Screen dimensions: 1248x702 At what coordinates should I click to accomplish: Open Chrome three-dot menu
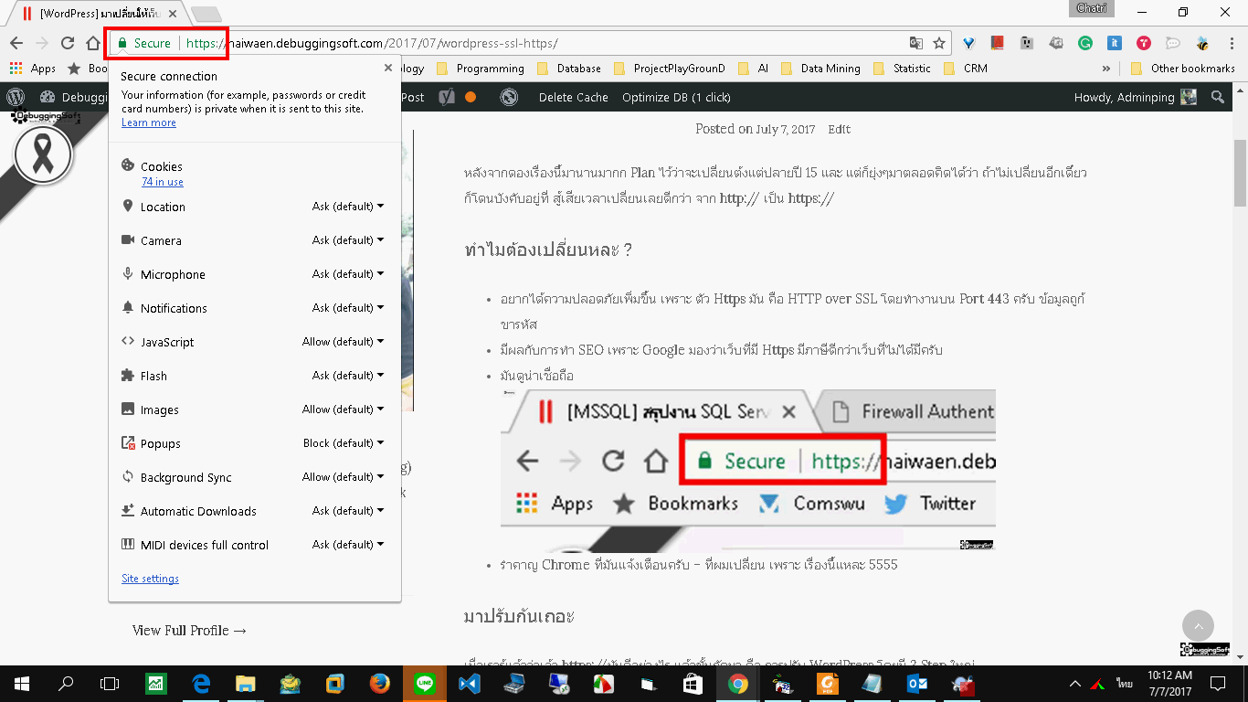click(x=1231, y=43)
